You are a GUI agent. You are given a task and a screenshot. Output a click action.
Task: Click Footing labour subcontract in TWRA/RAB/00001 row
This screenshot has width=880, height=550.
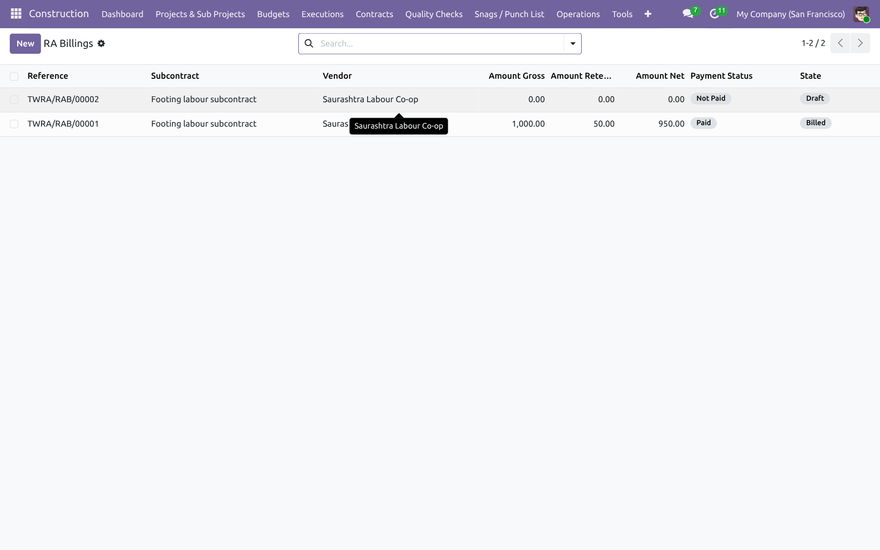point(204,124)
